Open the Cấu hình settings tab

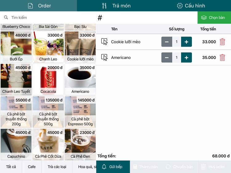(191, 6)
